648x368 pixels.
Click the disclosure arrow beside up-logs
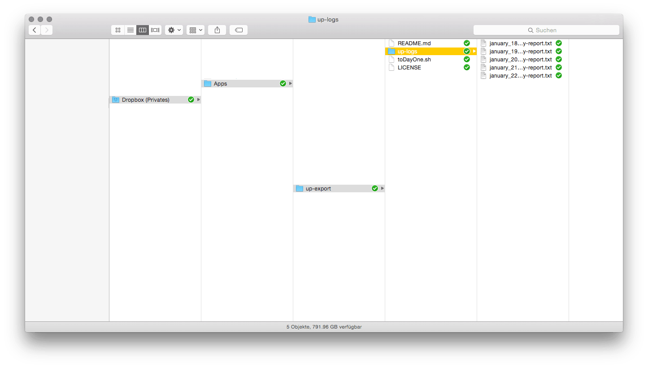[x=474, y=51]
